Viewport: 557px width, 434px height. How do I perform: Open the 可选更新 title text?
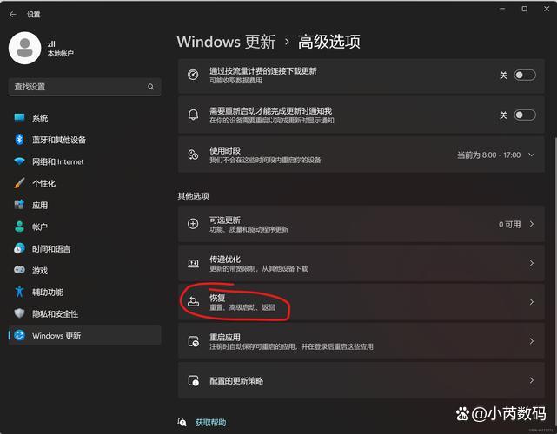(x=225, y=220)
